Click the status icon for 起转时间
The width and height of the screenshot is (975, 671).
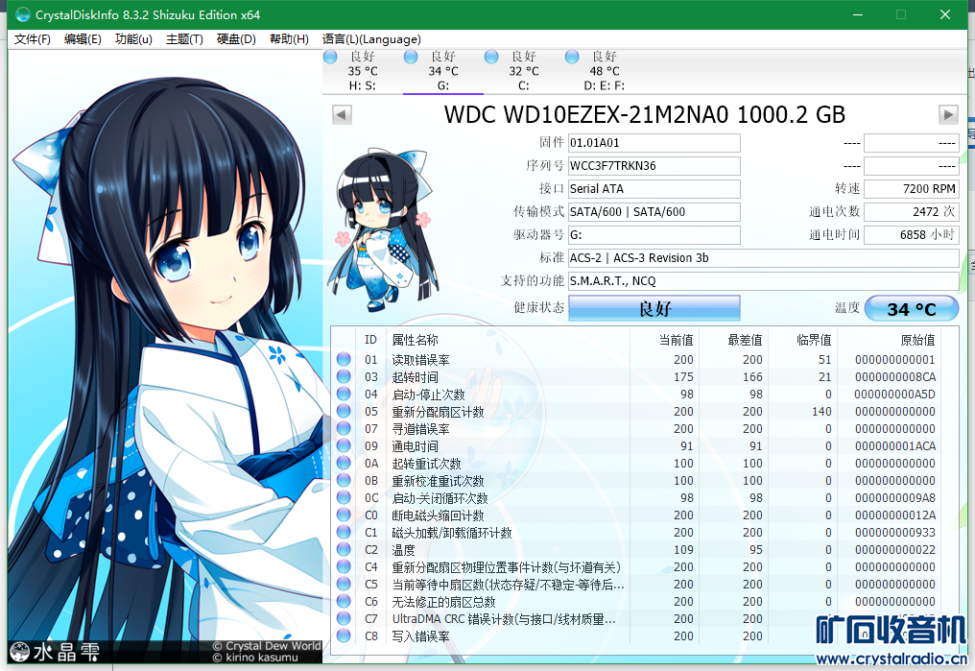coord(344,377)
